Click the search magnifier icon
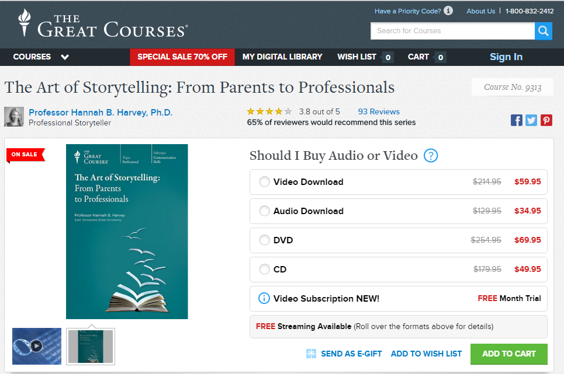The width and height of the screenshot is (564, 374). tap(543, 31)
